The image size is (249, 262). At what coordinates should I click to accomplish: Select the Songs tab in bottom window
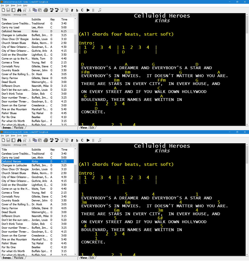[7, 258]
